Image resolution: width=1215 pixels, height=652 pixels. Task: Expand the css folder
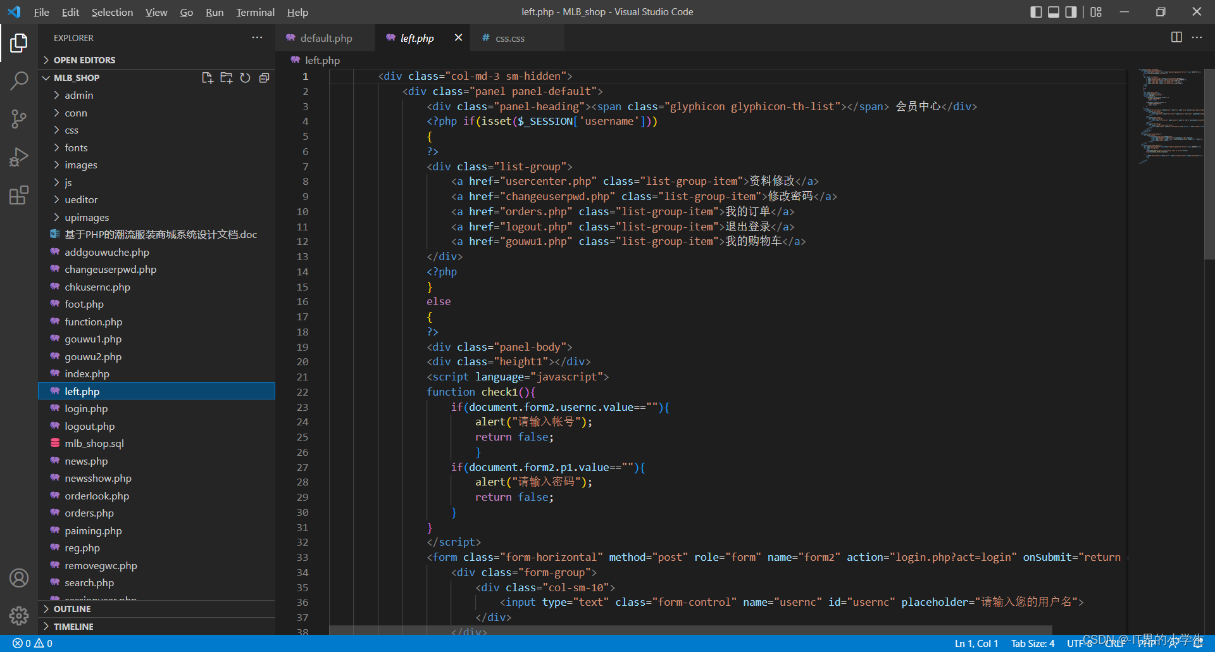(157, 130)
